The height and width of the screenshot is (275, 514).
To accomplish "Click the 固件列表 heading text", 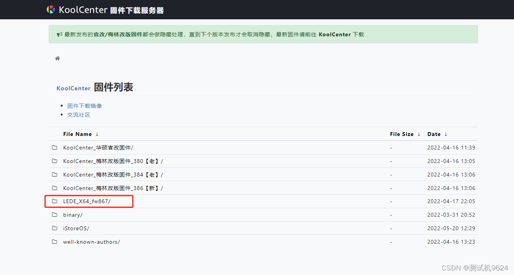I will pyautogui.click(x=113, y=87).
